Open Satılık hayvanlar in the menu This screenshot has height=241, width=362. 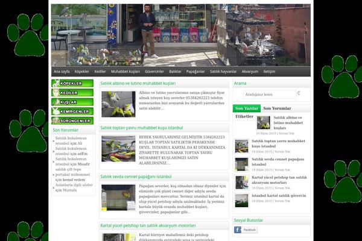[223, 72]
